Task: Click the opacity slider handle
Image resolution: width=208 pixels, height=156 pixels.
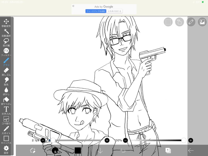Action: 184,140
